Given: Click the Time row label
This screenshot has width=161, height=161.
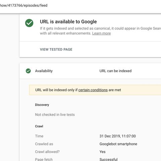Looking at the screenshot, I should tap(39, 136).
